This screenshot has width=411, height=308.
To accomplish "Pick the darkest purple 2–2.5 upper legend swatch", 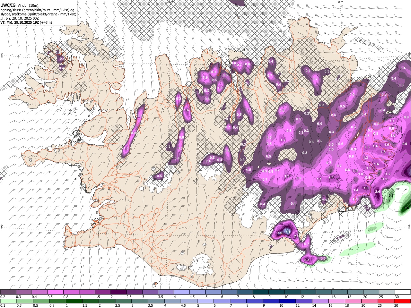I will [118, 292].
